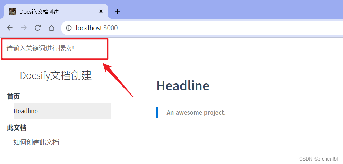Close the Docsify文档创建 tab

[x=101, y=11]
